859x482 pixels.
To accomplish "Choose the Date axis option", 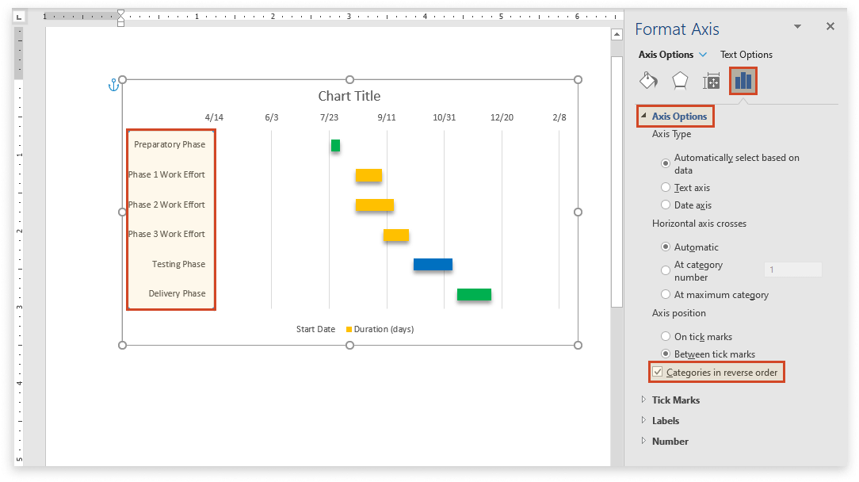I will (x=666, y=205).
